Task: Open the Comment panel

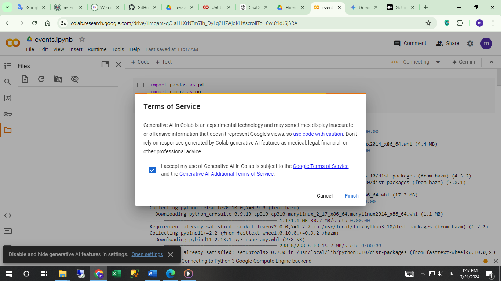Action: [x=410, y=43]
